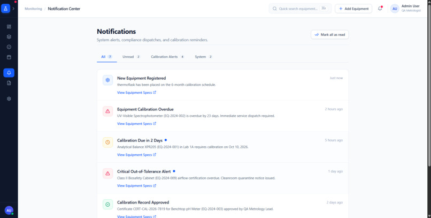
Task: Open Calibration Record Approved title
Action: (143, 202)
